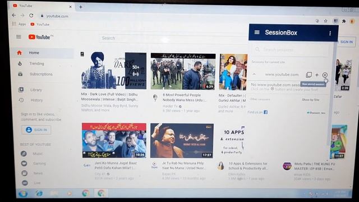
Task: Focus the YouTube search box
Action: [173, 38]
